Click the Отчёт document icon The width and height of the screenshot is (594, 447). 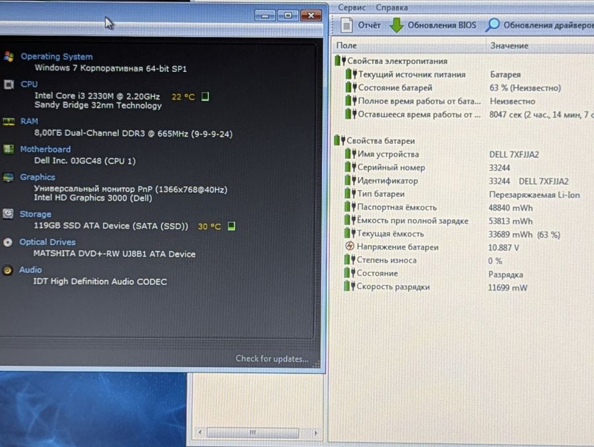[x=346, y=25]
